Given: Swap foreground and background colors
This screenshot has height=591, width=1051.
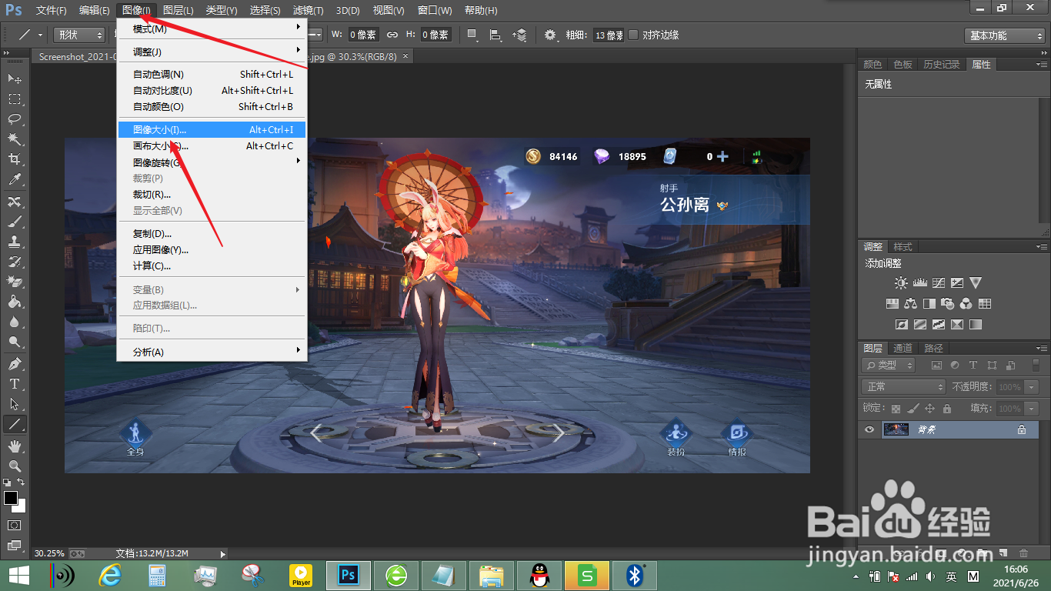Looking at the screenshot, I should [21, 482].
